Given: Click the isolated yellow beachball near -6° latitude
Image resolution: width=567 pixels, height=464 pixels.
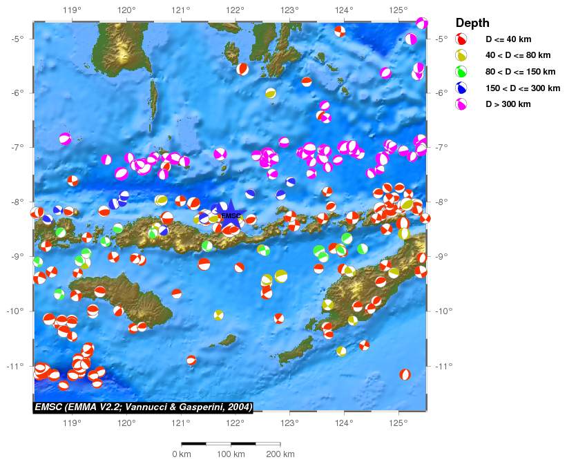Looking at the screenshot, I should point(271,93).
